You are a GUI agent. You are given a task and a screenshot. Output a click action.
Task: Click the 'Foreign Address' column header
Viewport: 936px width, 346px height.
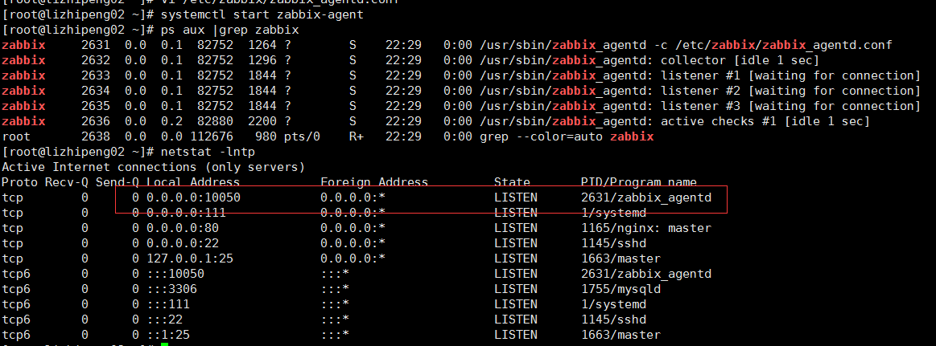pyautogui.click(x=374, y=181)
